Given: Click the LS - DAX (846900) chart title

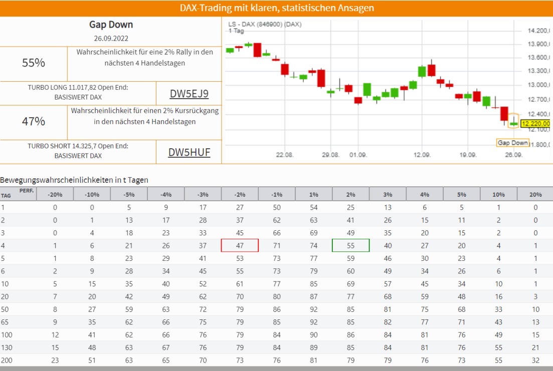Looking at the screenshot, I should point(265,25).
